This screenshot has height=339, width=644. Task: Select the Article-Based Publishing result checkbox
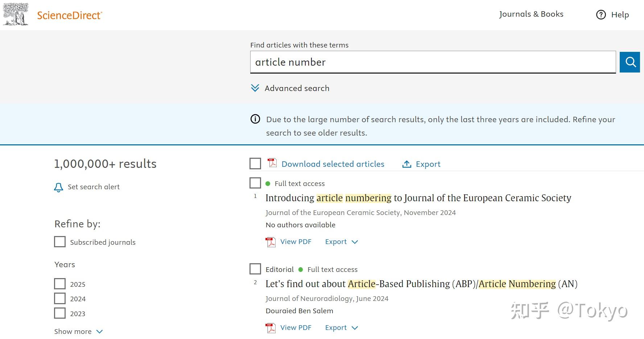click(x=255, y=269)
